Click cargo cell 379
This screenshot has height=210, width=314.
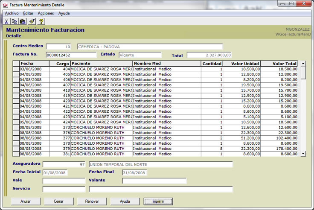click(x=60, y=149)
